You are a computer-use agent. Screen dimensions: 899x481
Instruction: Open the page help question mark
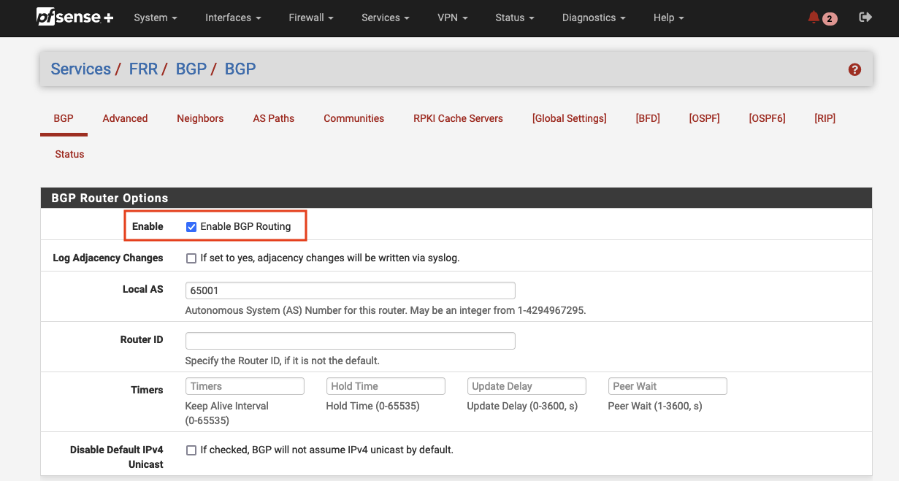854,69
